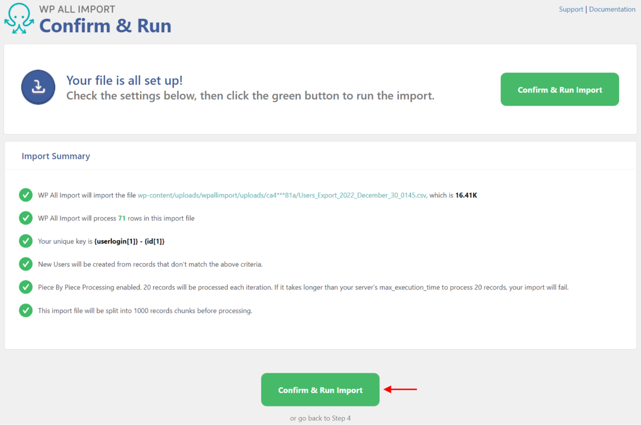Click the bottom Confirm & Run Import button
Screen dimensions: 641x425
(320, 390)
